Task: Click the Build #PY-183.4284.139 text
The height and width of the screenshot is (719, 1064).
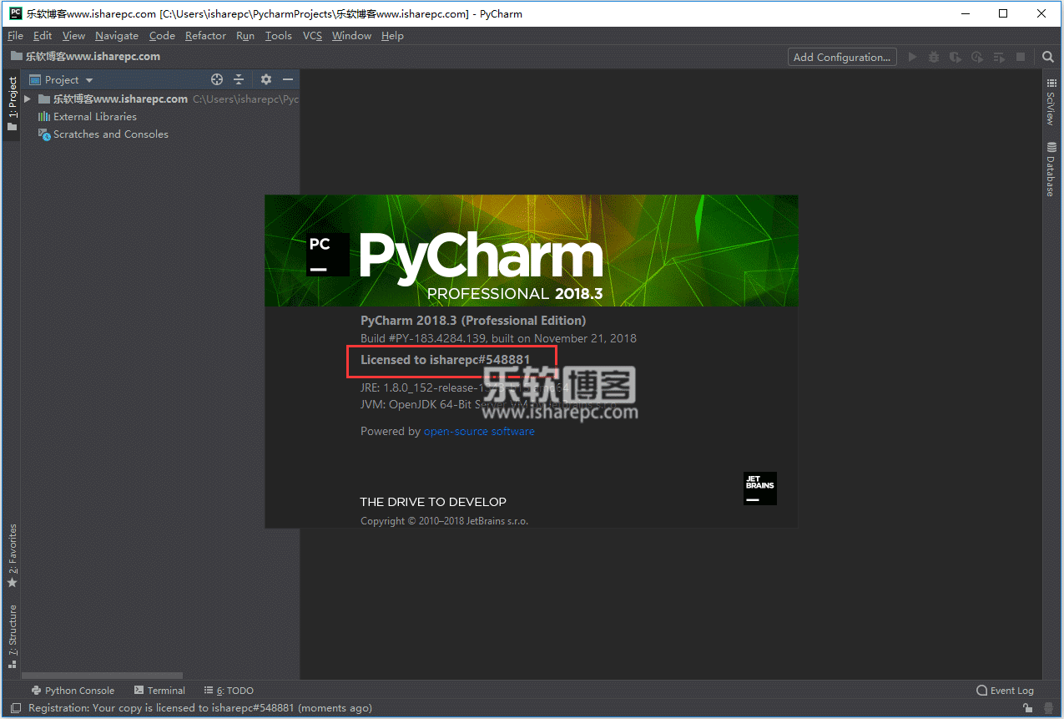Action: tap(498, 338)
